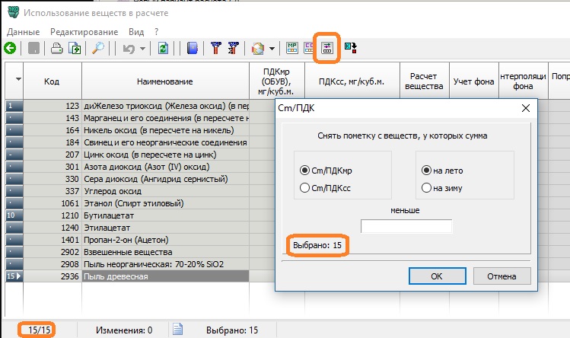570x338 pixels.
Task: Choose the 'на зиму' radio option
Action: point(426,187)
